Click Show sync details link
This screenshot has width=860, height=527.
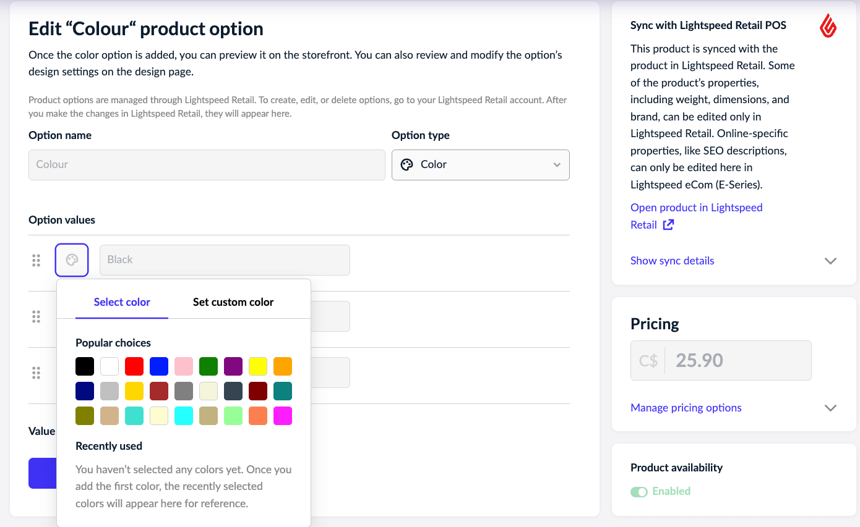[x=672, y=261]
